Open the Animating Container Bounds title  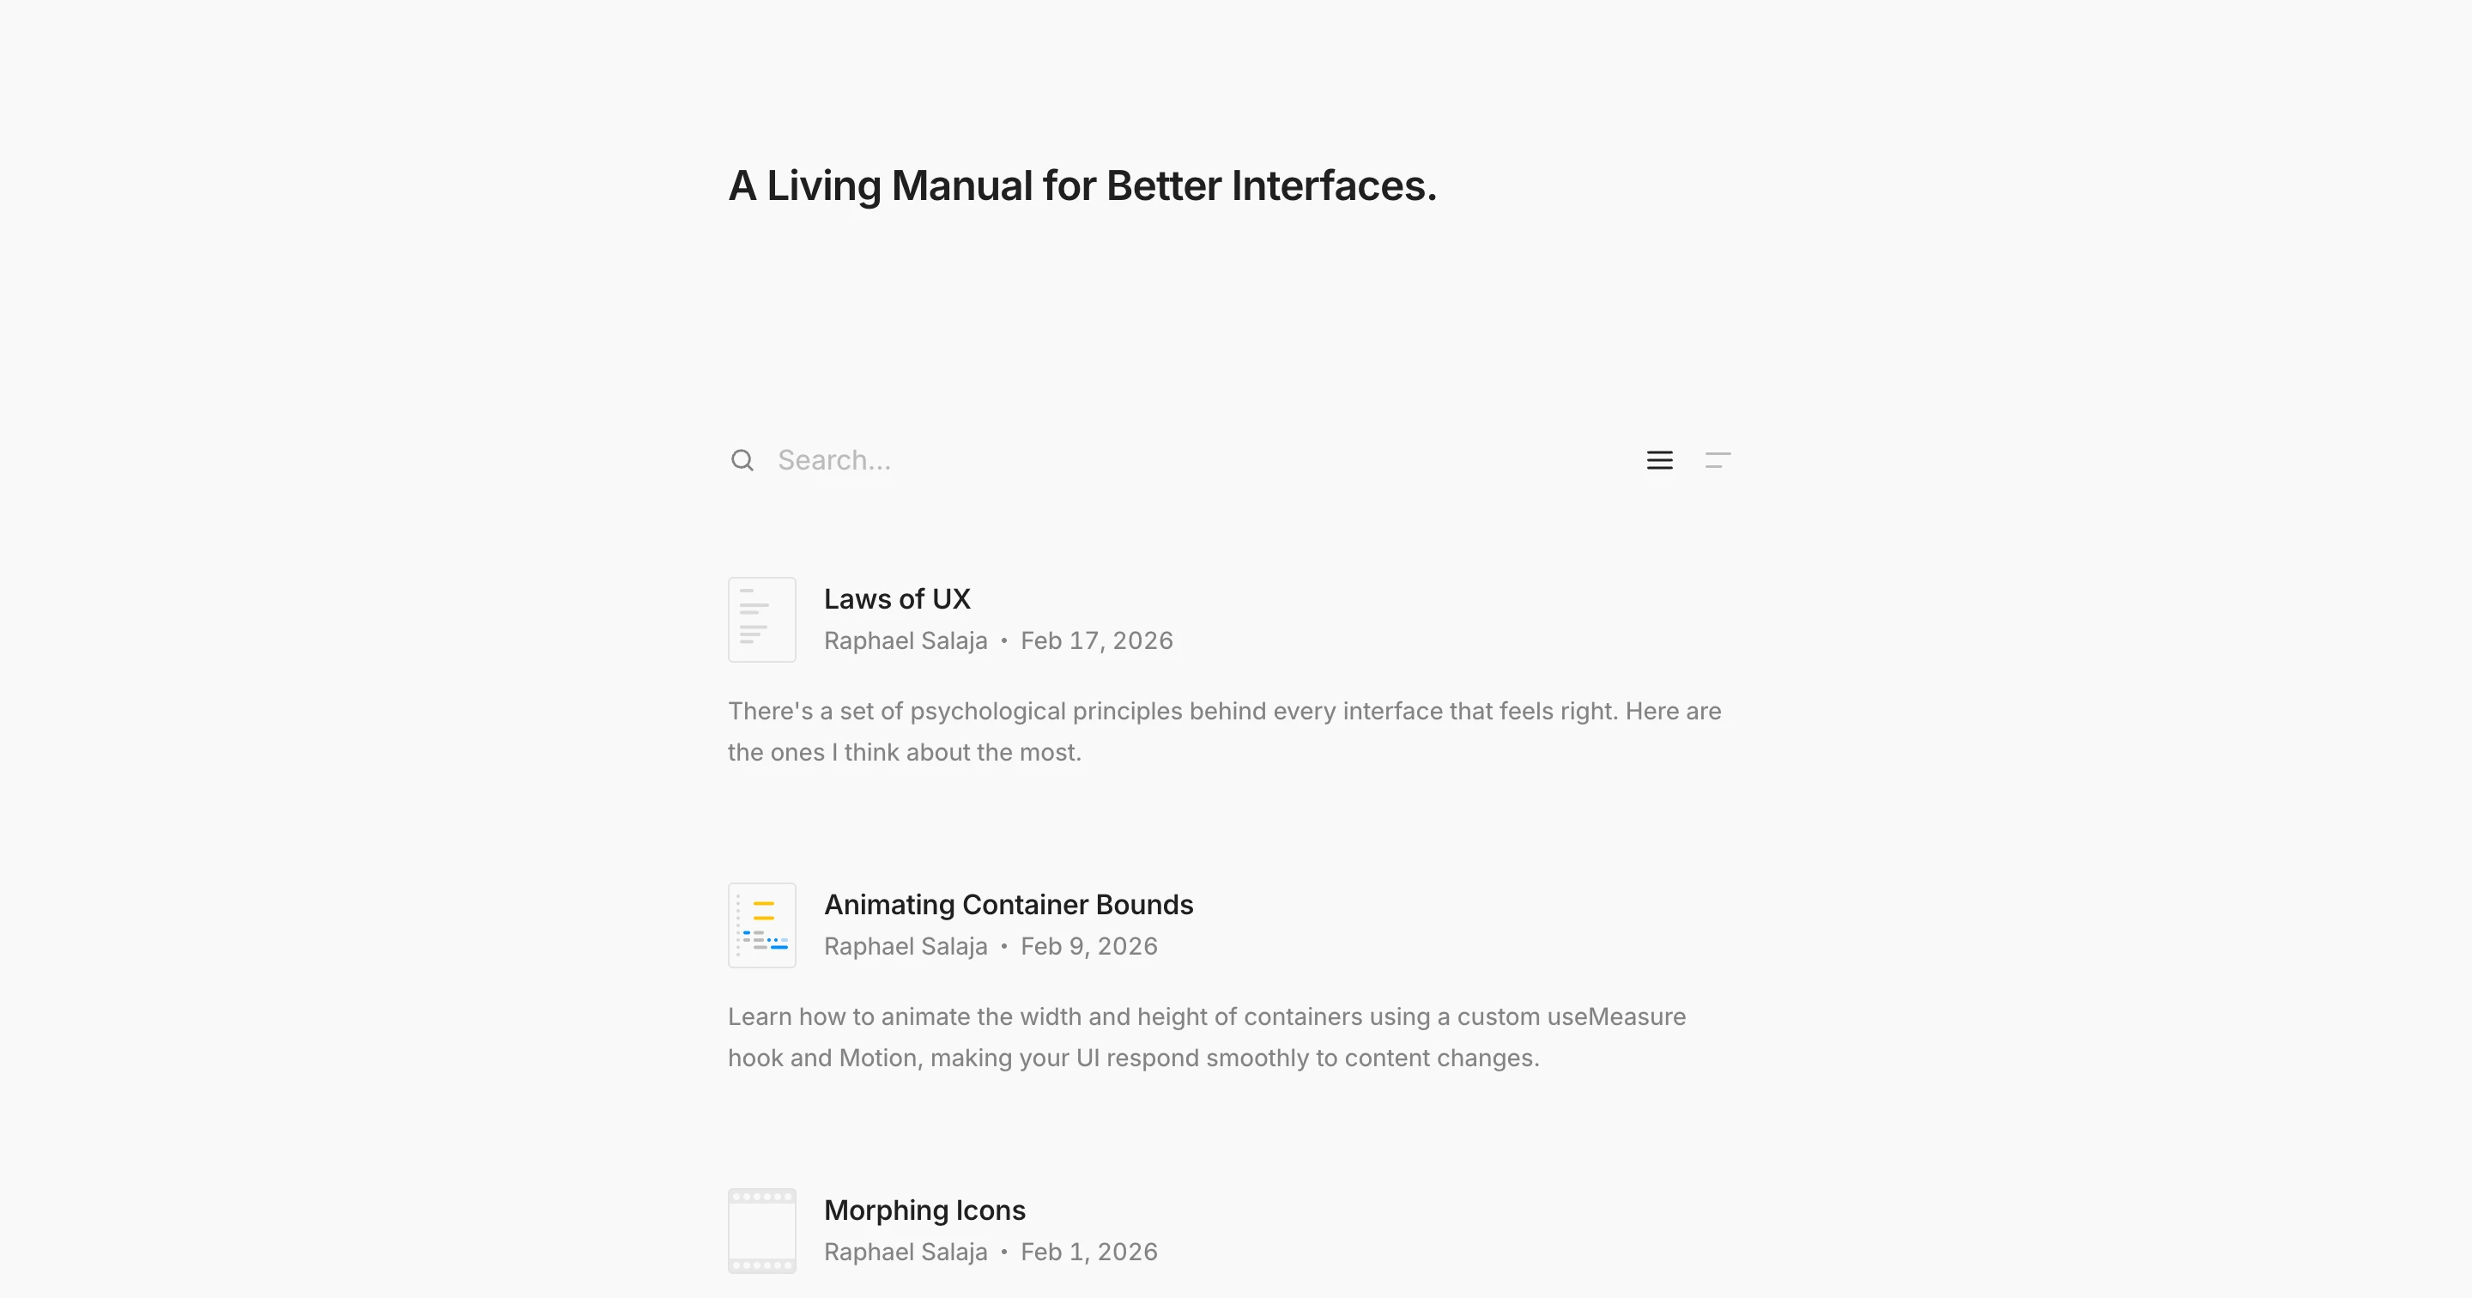[x=1009, y=904]
